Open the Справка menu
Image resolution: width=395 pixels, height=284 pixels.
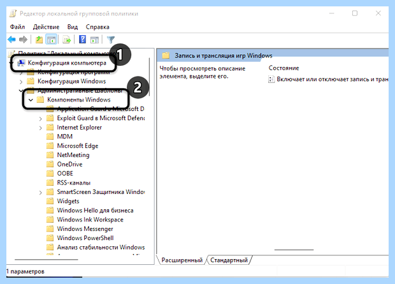pos(97,27)
